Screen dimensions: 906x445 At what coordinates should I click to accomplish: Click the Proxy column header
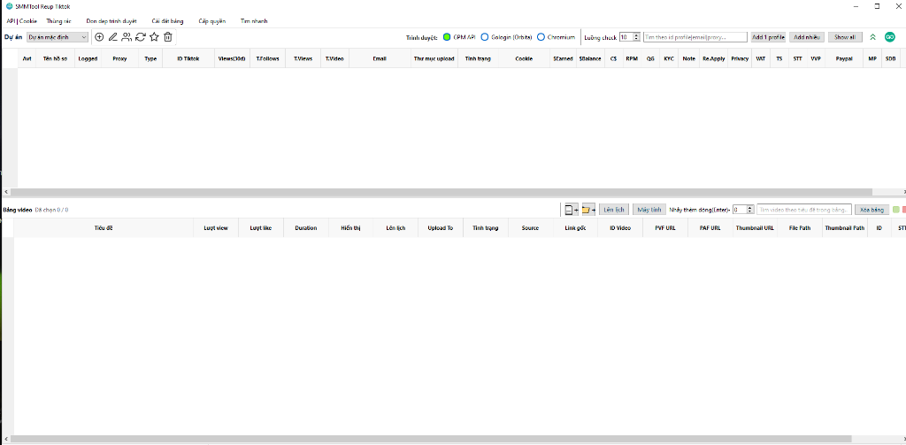pos(120,58)
